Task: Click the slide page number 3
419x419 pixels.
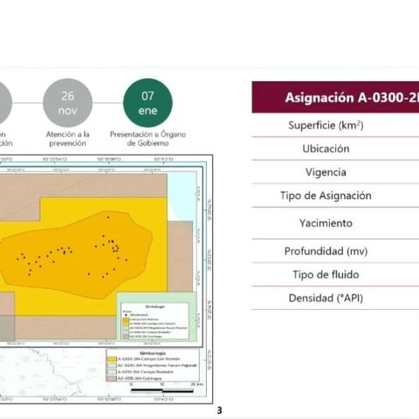Action: pos(219,410)
